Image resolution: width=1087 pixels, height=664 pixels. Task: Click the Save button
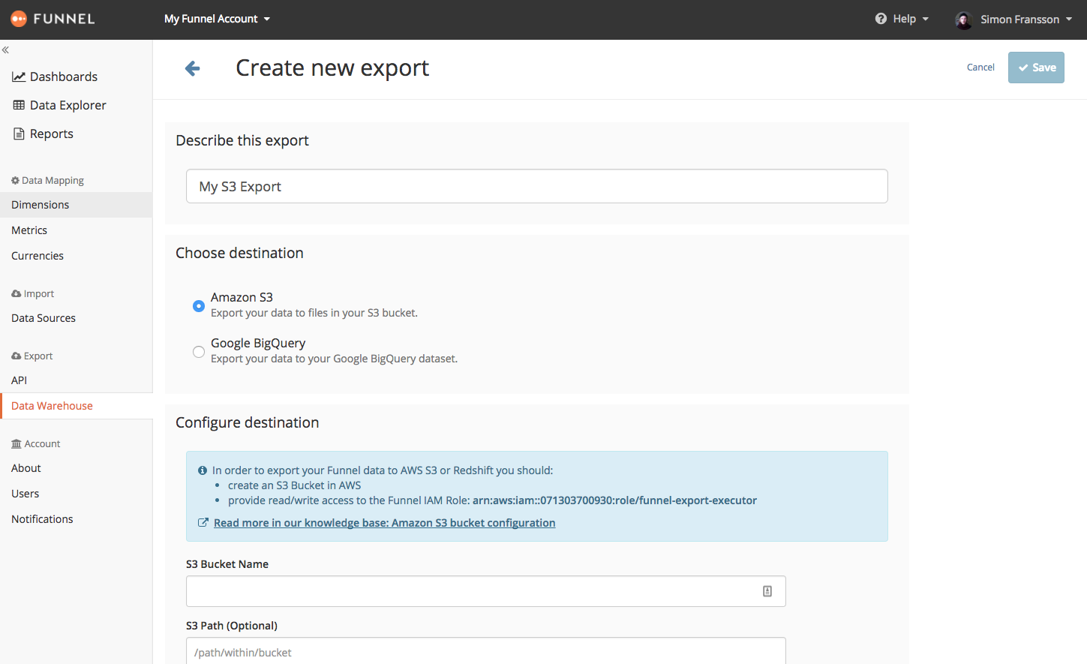tap(1036, 68)
